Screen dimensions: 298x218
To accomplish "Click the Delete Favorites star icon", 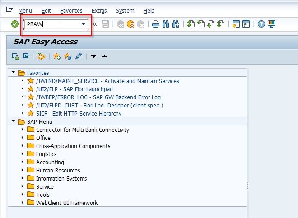I will 68,56.
